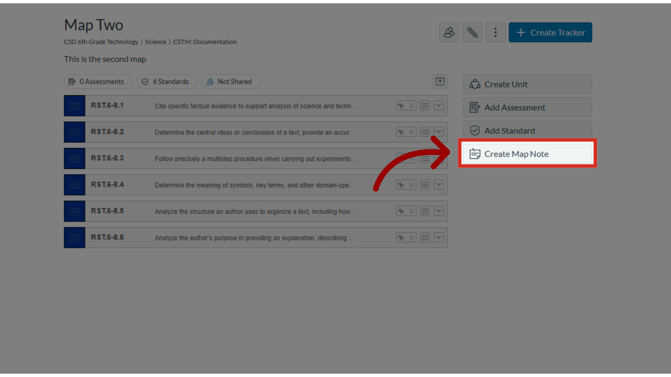Click the pin icon on the RST.6-8.4 row
The image size is (671, 377).
(402, 185)
